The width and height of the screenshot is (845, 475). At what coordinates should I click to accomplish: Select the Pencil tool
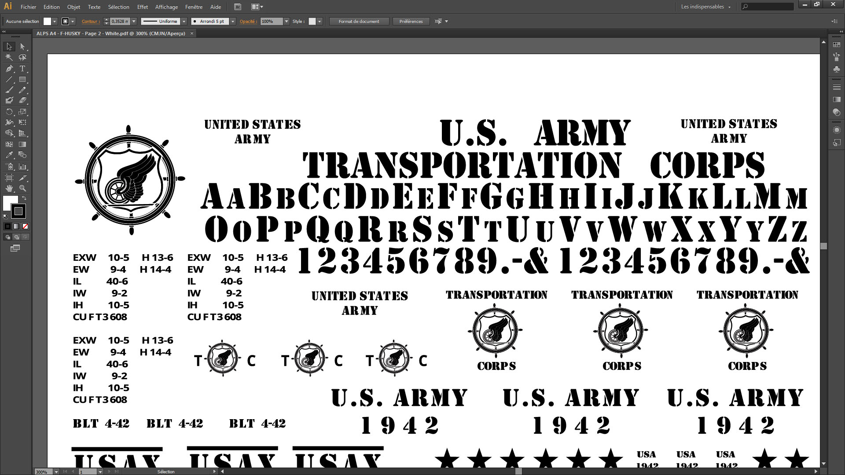[x=22, y=90]
